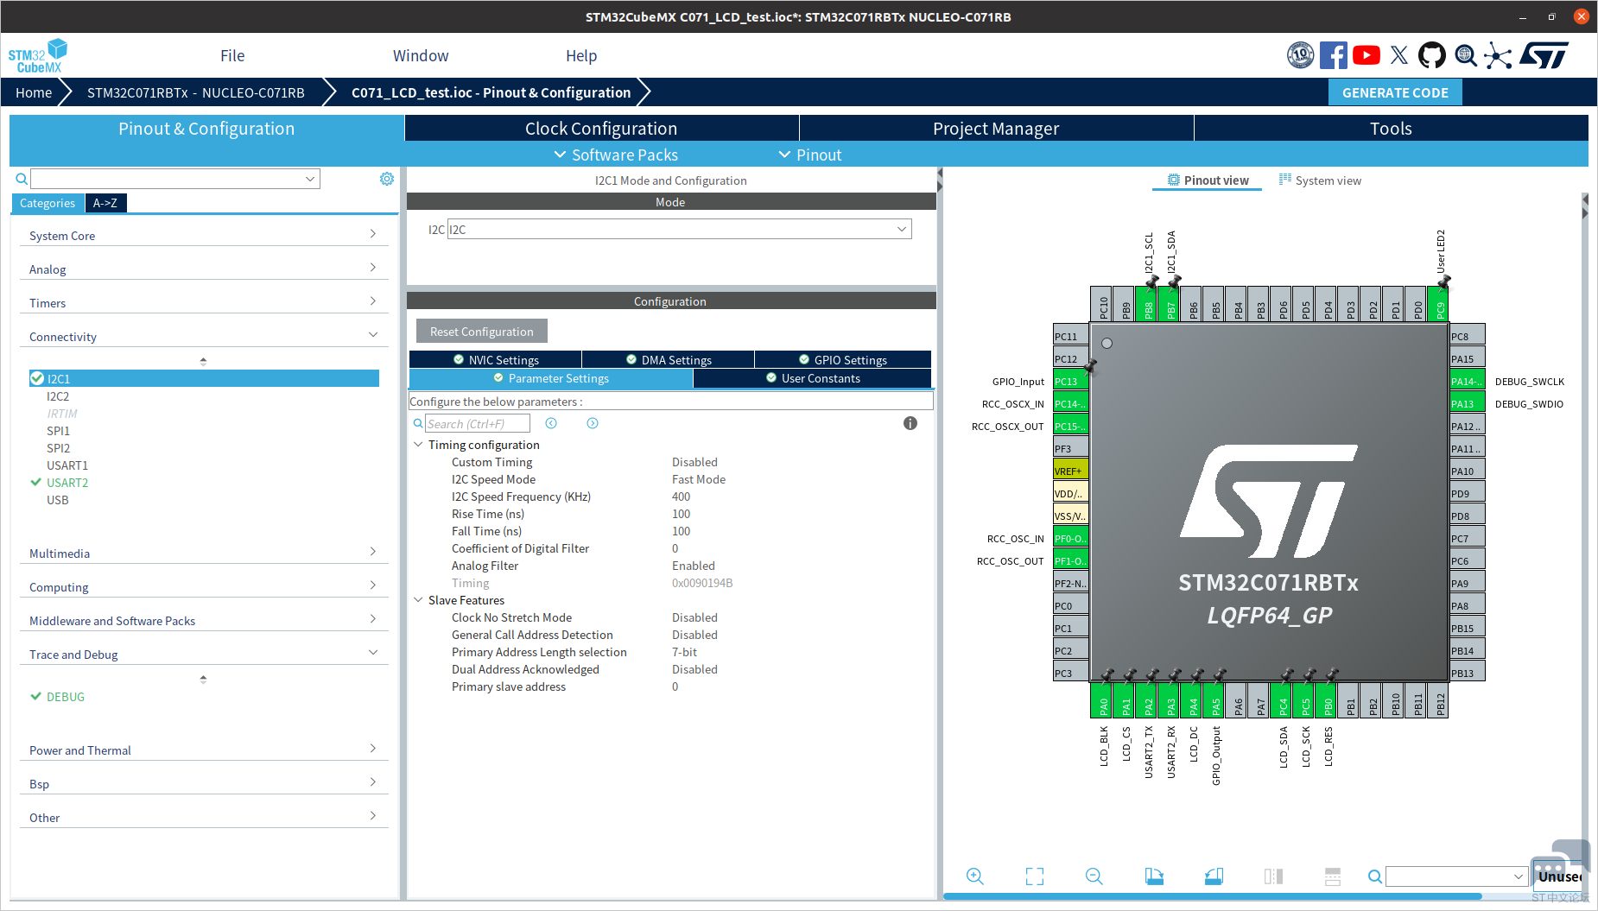Screen dimensions: 1598x911
Task: Click the Reset Configuration button
Action: tap(482, 332)
